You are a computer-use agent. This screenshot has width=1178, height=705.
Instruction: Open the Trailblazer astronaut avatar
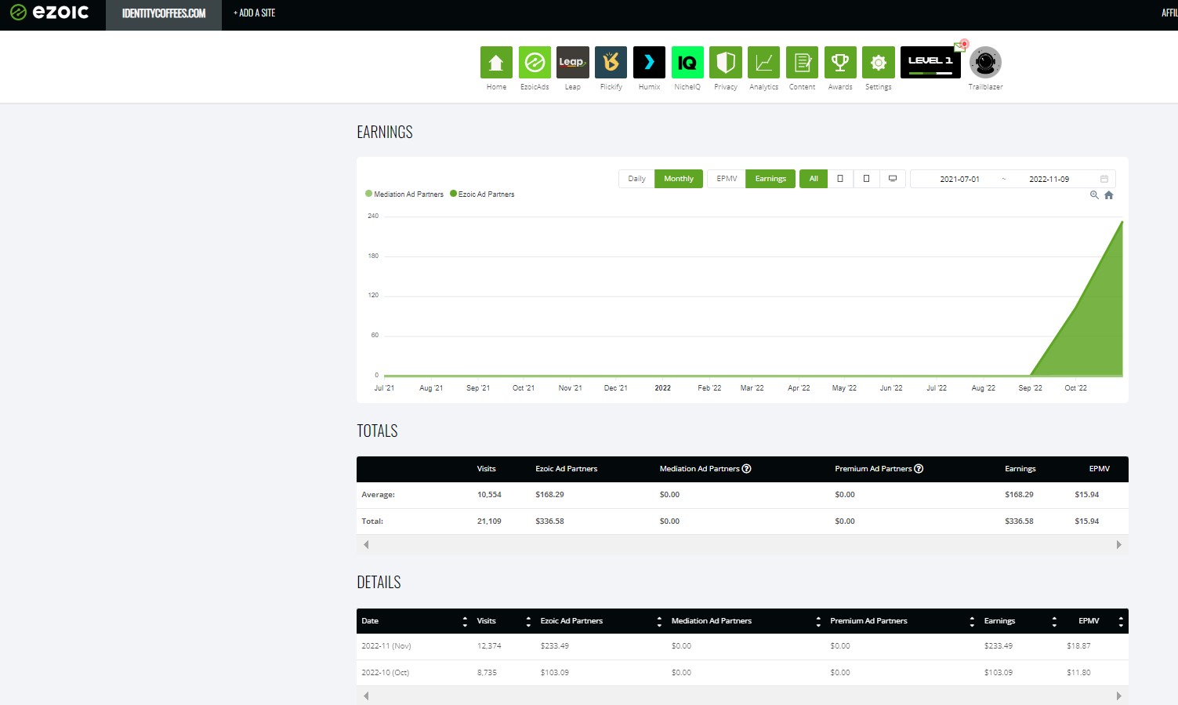(x=985, y=63)
